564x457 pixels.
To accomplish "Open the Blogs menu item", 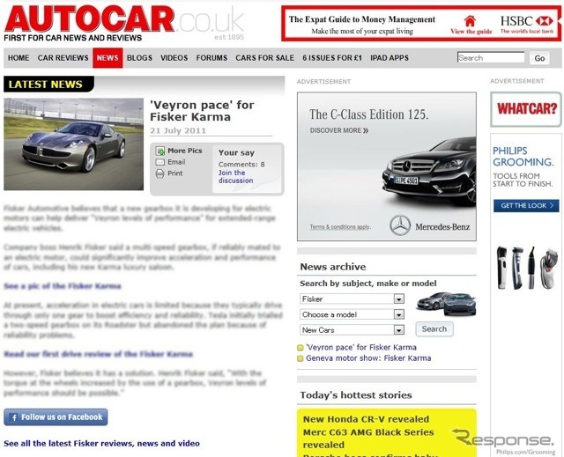I will tap(139, 58).
